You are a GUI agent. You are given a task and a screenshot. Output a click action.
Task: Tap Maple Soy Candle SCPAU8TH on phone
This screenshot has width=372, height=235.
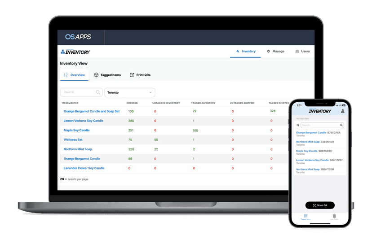[320, 152]
